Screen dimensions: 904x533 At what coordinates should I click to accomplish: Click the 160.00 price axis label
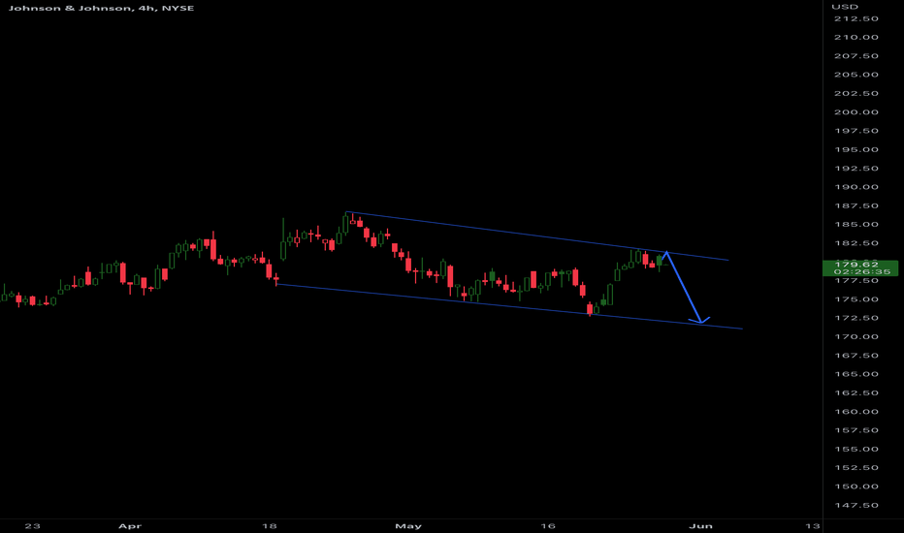coord(856,412)
